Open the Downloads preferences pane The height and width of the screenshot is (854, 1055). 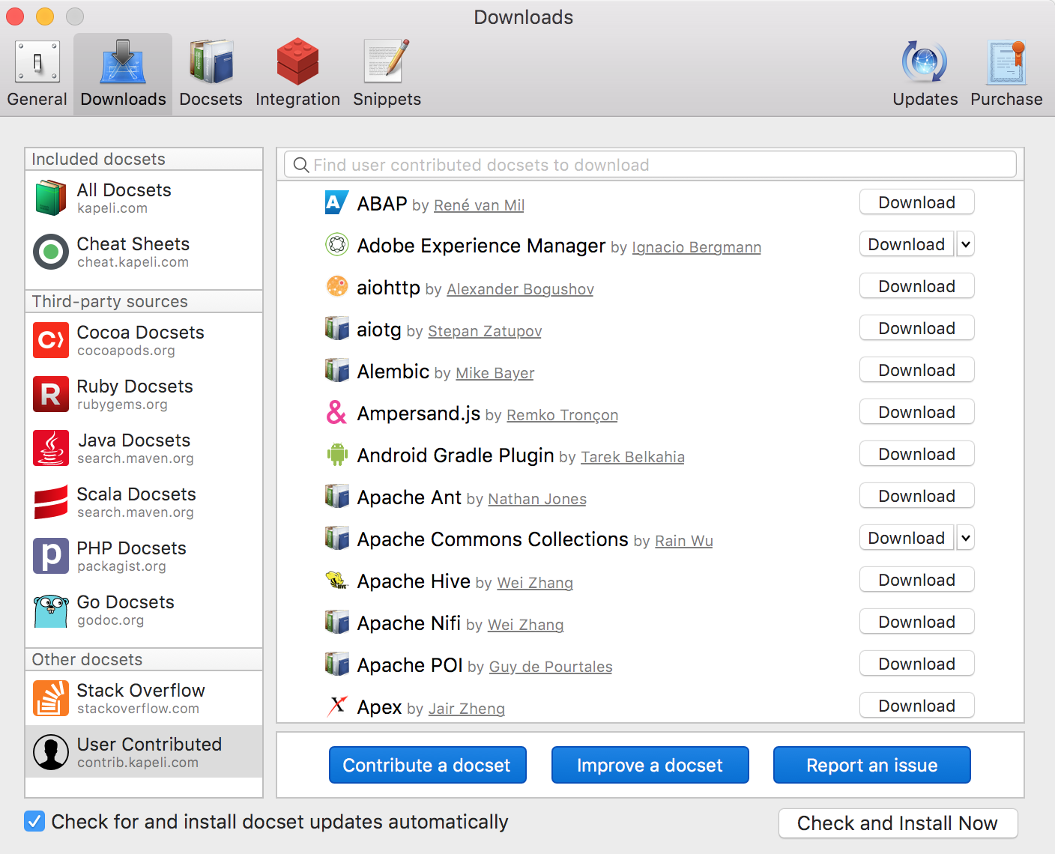coord(122,71)
